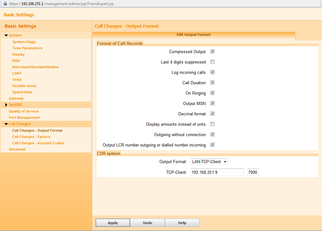Open Time Parameters settings
The height and width of the screenshot is (231, 322).
[27, 48]
